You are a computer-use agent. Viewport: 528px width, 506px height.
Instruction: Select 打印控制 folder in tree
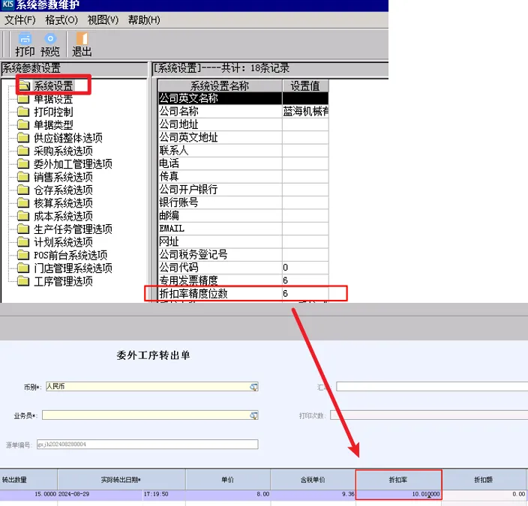(52, 112)
